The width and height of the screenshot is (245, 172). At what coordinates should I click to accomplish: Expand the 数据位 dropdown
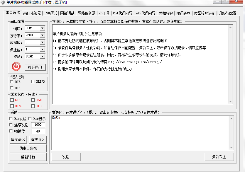(x=42, y=42)
